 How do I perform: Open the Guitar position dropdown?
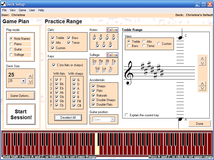pos(113,119)
